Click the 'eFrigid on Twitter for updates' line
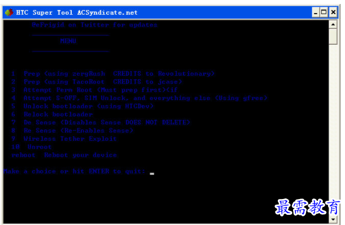This screenshot has height=225, width=345. click(95, 25)
